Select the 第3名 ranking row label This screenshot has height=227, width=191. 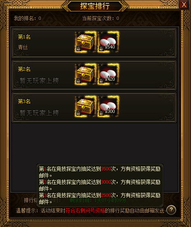pos(24,101)
